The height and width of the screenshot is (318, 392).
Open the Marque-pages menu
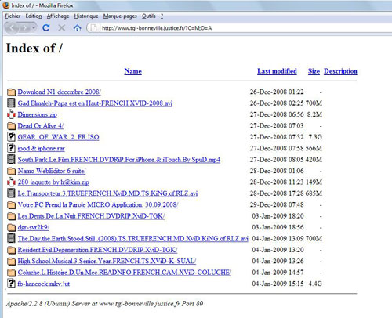(120, 16)
